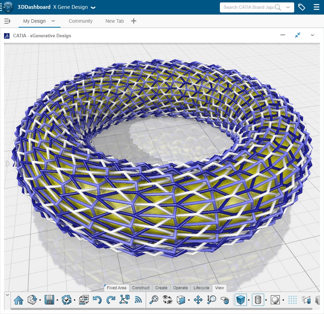This screenshot has height=314, width=324.
Task: Toggle the dashboard tab list panel icon
Action: 7,21
